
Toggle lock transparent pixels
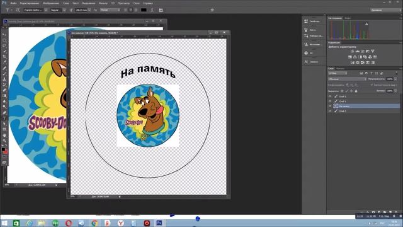click(342, 91)
